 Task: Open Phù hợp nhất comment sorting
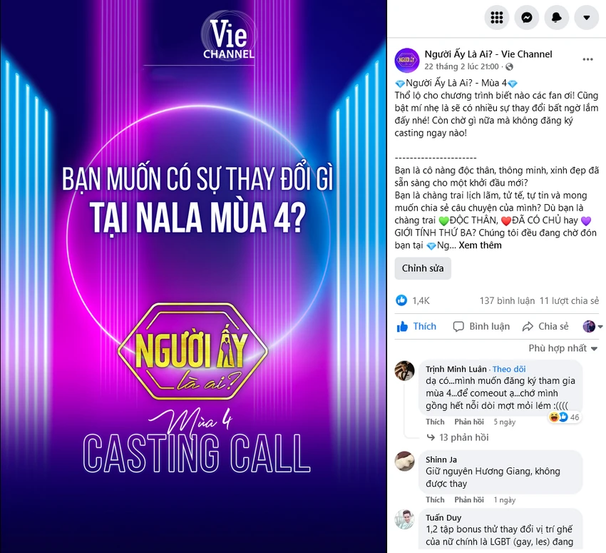click(x=563, y=348)
